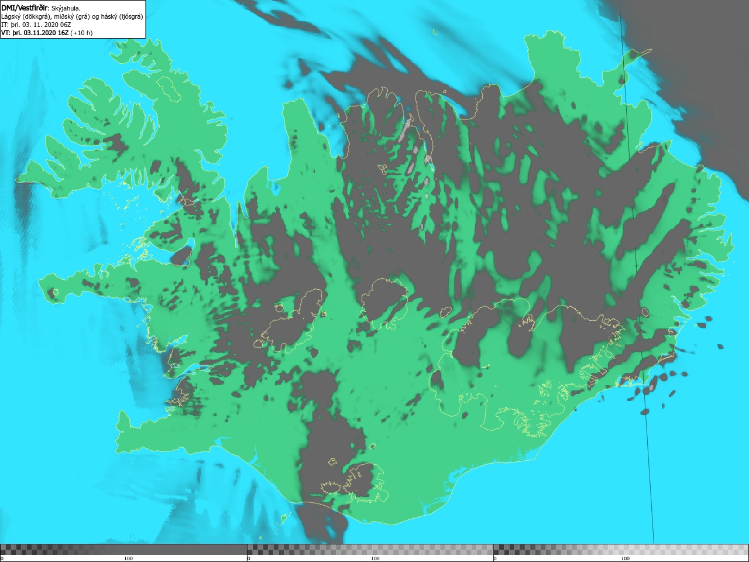Click the 'DMI/Vestfirðir: Skýjahula.' title text
Image resolution: width=749 pixels, height=562 pixels.
(x=41, y=8)
